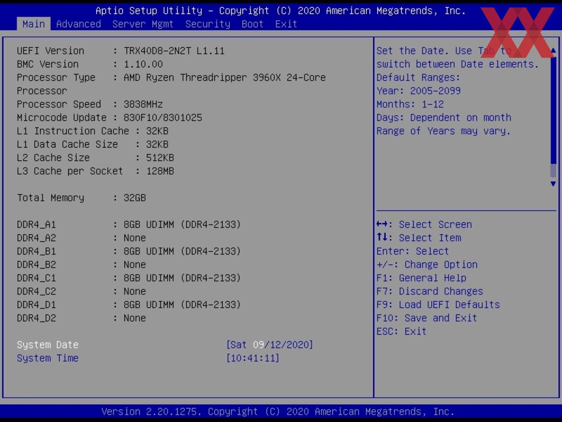Click the Select Item arrows hint

click(419, 238)
